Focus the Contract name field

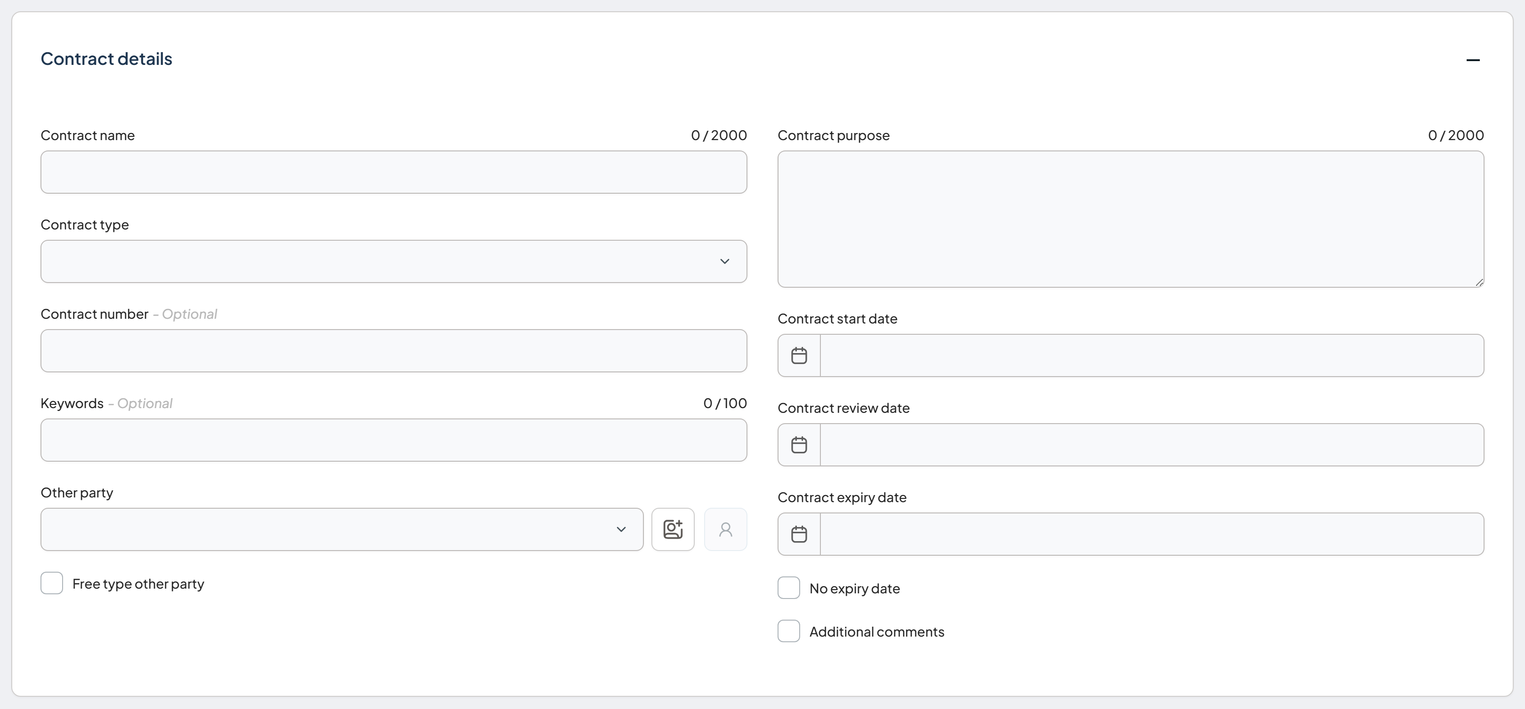393,172
